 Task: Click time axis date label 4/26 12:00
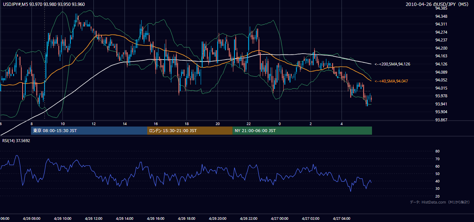coord(93,219)
